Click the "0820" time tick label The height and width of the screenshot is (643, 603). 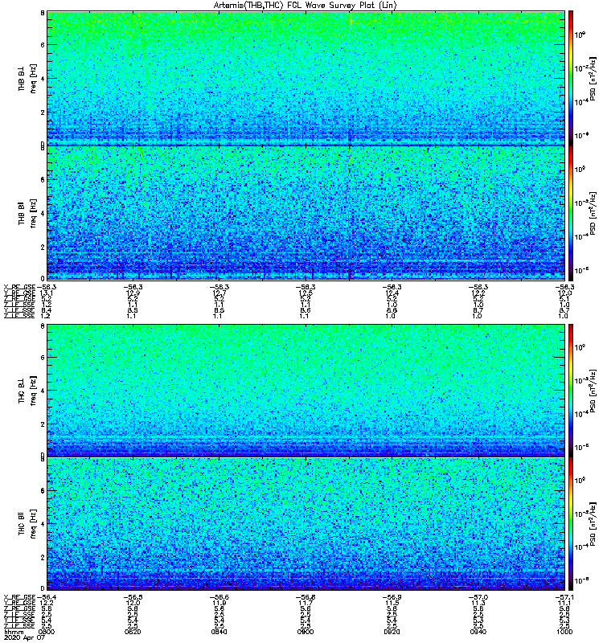tap(133, 632)
